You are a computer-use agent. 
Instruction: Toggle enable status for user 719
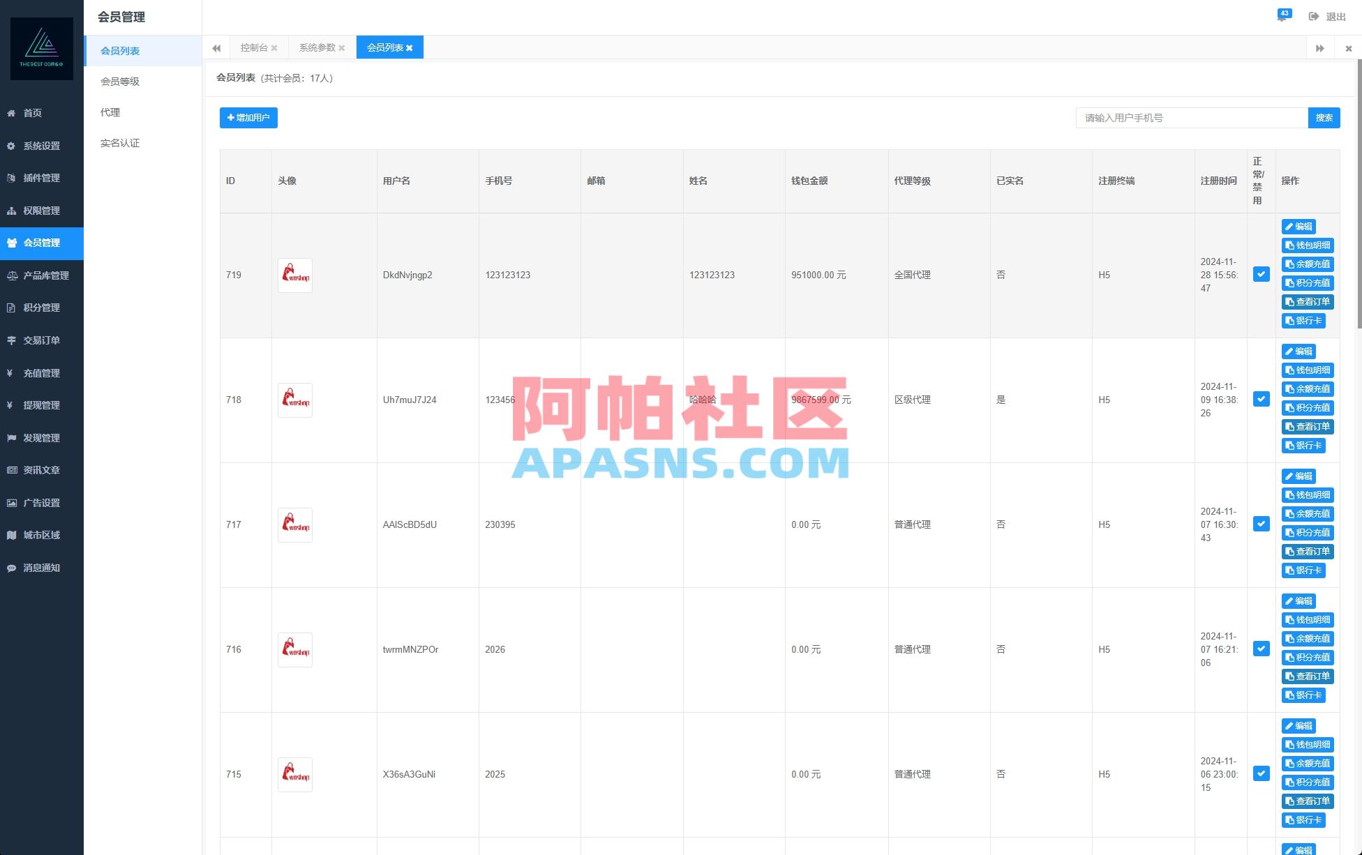(1261, 274)
